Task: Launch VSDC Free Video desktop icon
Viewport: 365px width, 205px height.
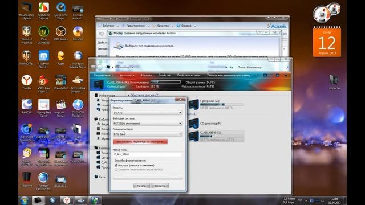Action: (x=44, y=84)
